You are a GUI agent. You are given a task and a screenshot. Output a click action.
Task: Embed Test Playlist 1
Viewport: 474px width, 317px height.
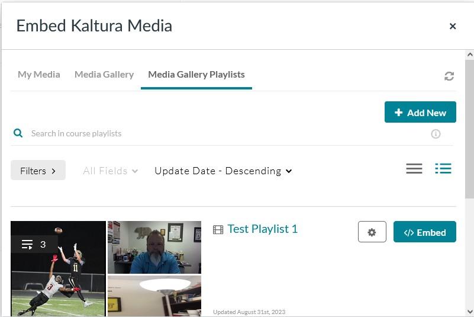tap(425, 232)
